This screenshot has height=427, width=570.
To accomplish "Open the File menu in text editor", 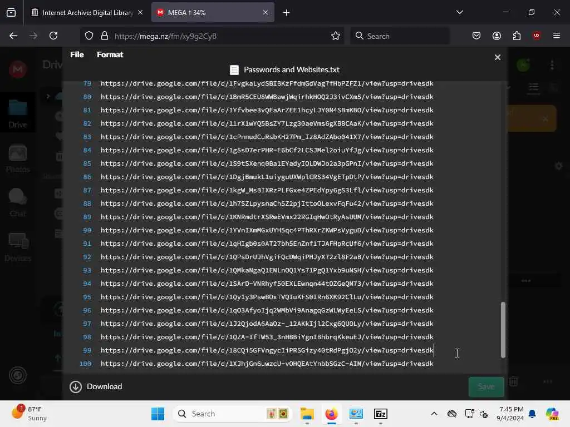I will coord(77,54).
